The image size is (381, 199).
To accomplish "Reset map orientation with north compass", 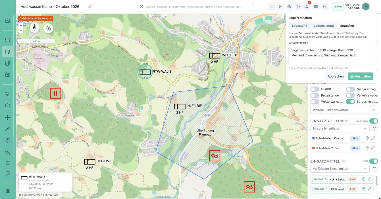I will [35, 28].
